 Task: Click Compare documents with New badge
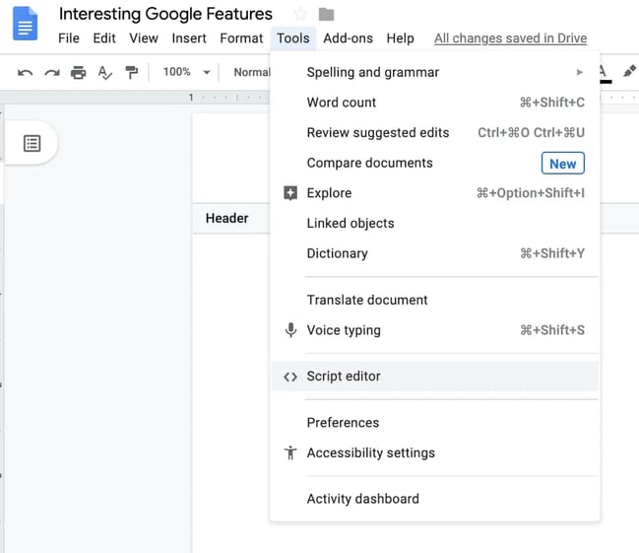click(x=369, y=164)
